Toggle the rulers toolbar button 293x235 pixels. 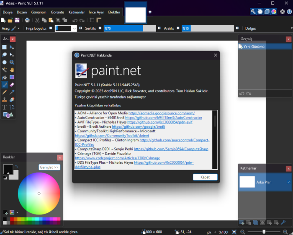pos(99,20)
